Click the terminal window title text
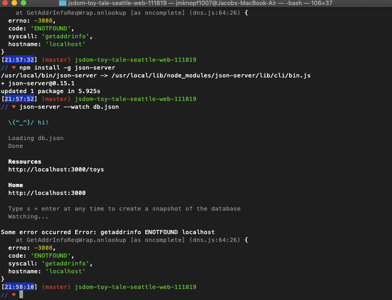This screenshot has width=392, height=300. (200, 3)
